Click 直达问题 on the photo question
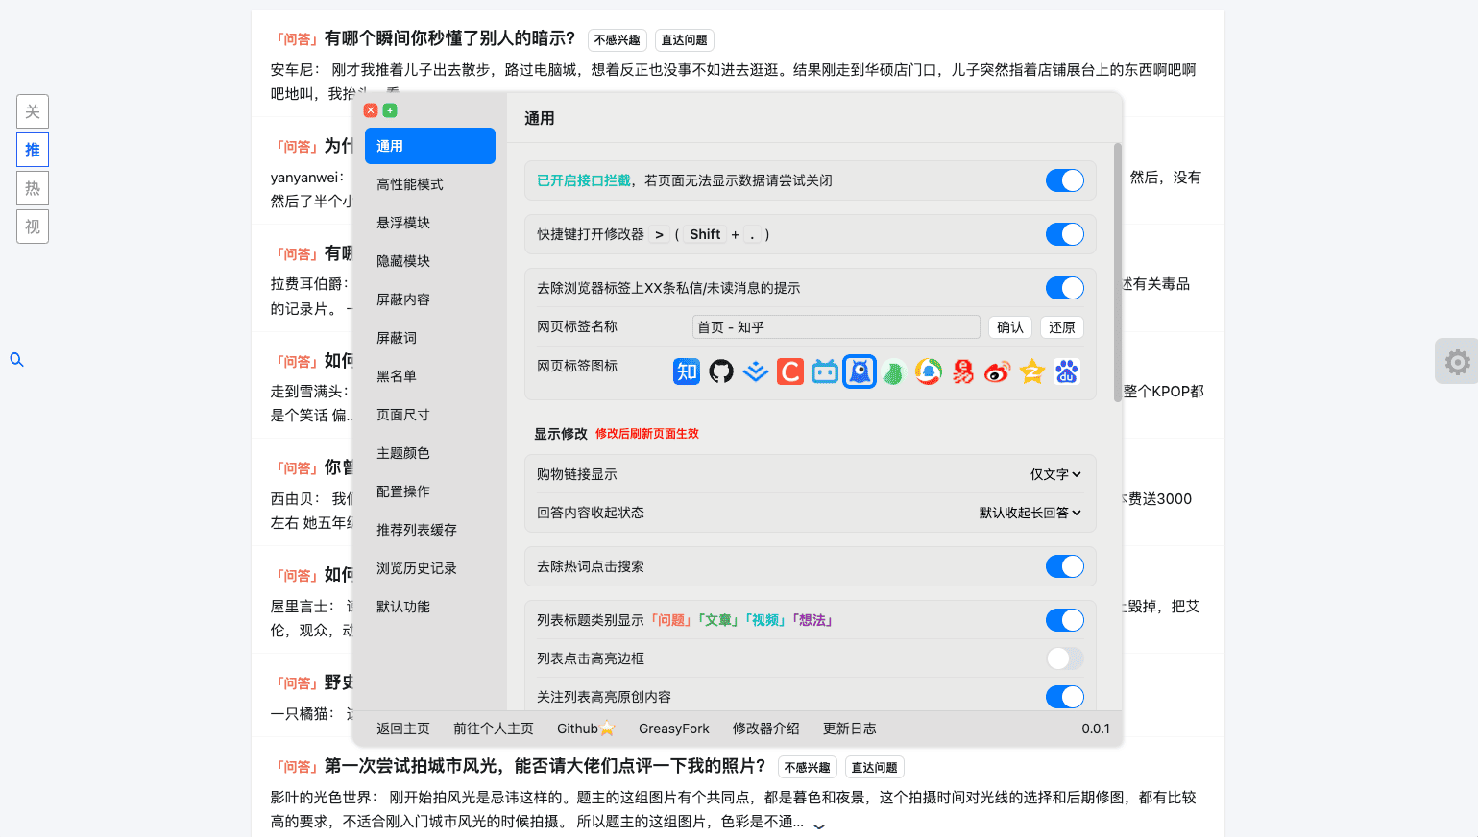The height and width of the screenshot is (837, 1478). click(x=875, y=768)
